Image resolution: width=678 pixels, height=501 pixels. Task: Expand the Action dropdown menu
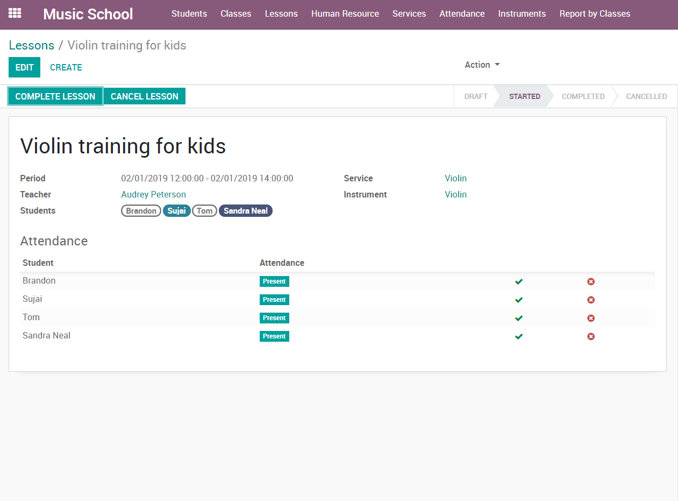pyautogui.click(x=482, y=65)
